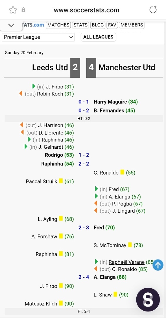The height and width of the screenshot is (318, 166).
Task: Expand the collapsed menu with down chevron
Action: (11, 25)
